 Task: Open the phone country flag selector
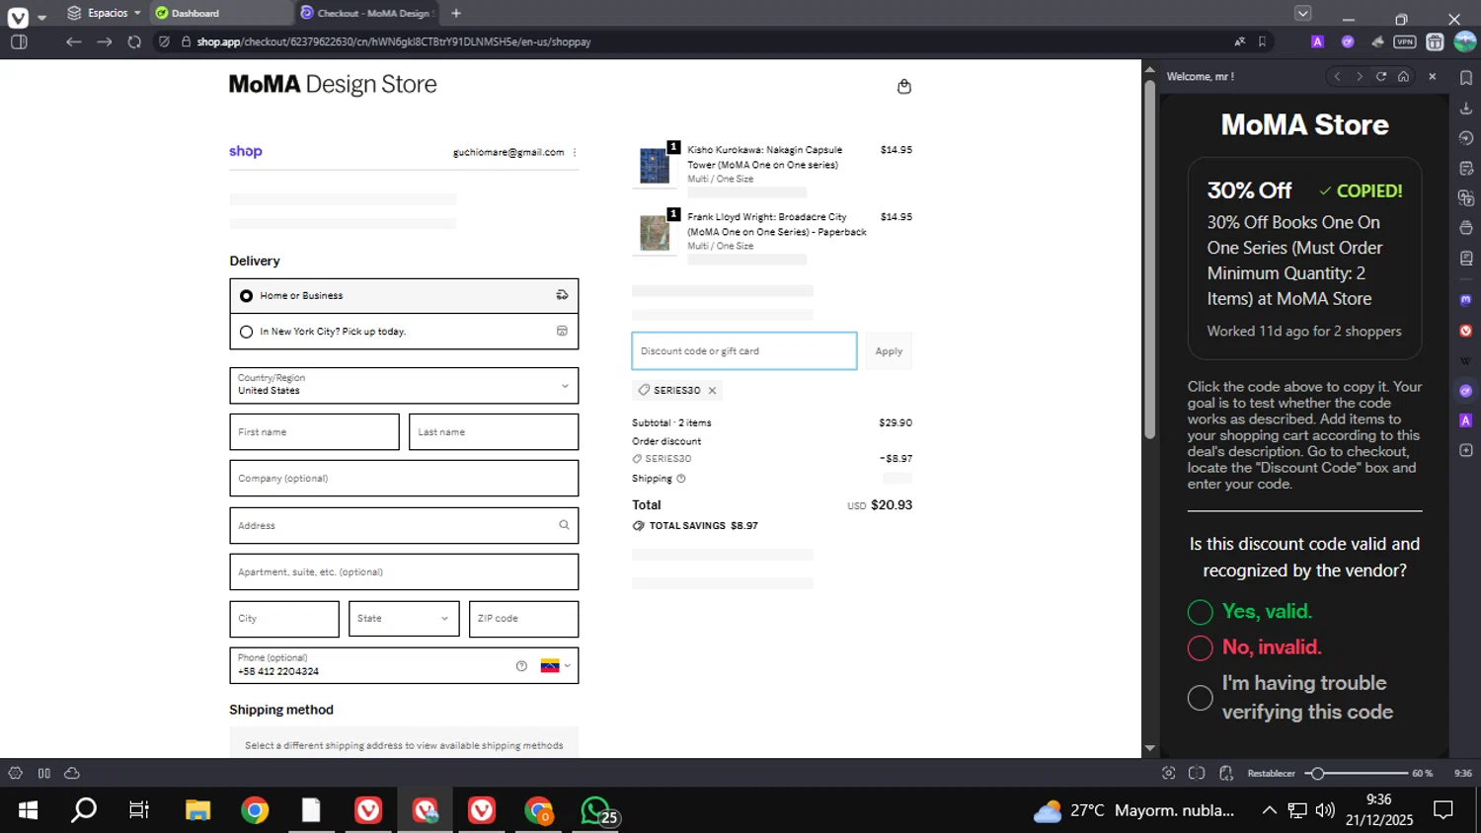tap(555, 666)
